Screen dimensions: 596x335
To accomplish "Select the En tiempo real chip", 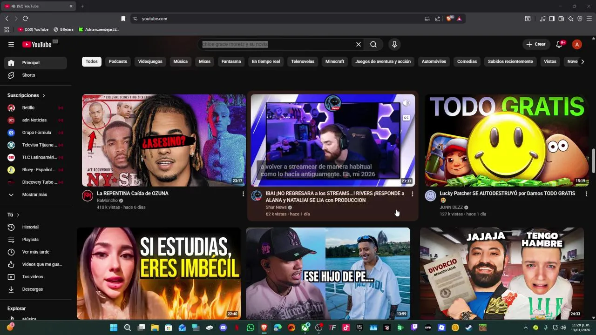I will [266, 61].
